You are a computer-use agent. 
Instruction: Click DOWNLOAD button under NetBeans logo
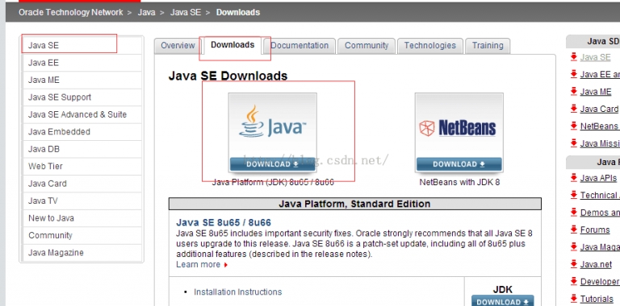(x=459, y=164)
